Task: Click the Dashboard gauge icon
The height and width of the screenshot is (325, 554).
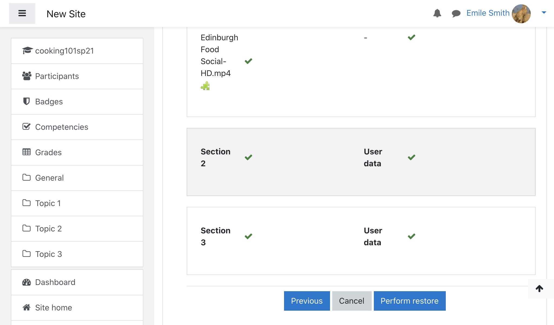Action: point(26,282)
